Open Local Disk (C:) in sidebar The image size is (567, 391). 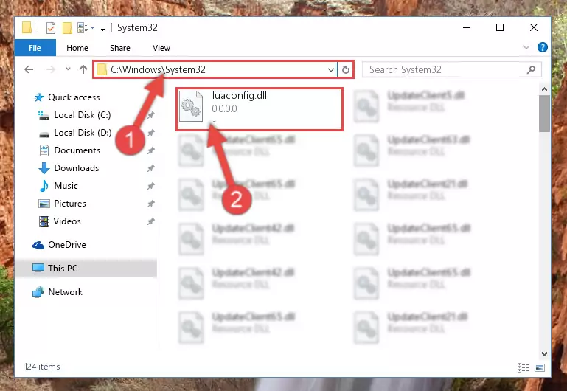(83, 115)
